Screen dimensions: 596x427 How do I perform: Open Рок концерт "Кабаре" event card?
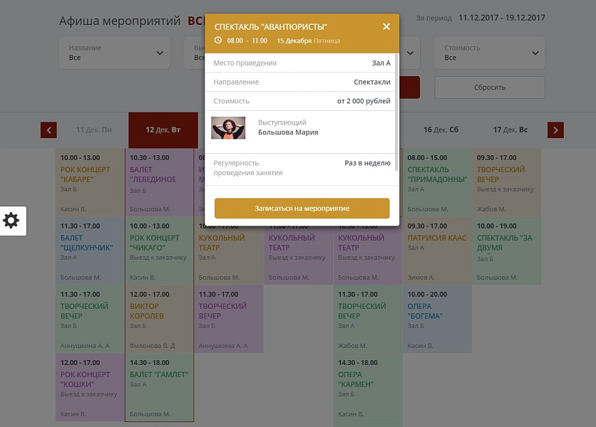tap(90, 183)
